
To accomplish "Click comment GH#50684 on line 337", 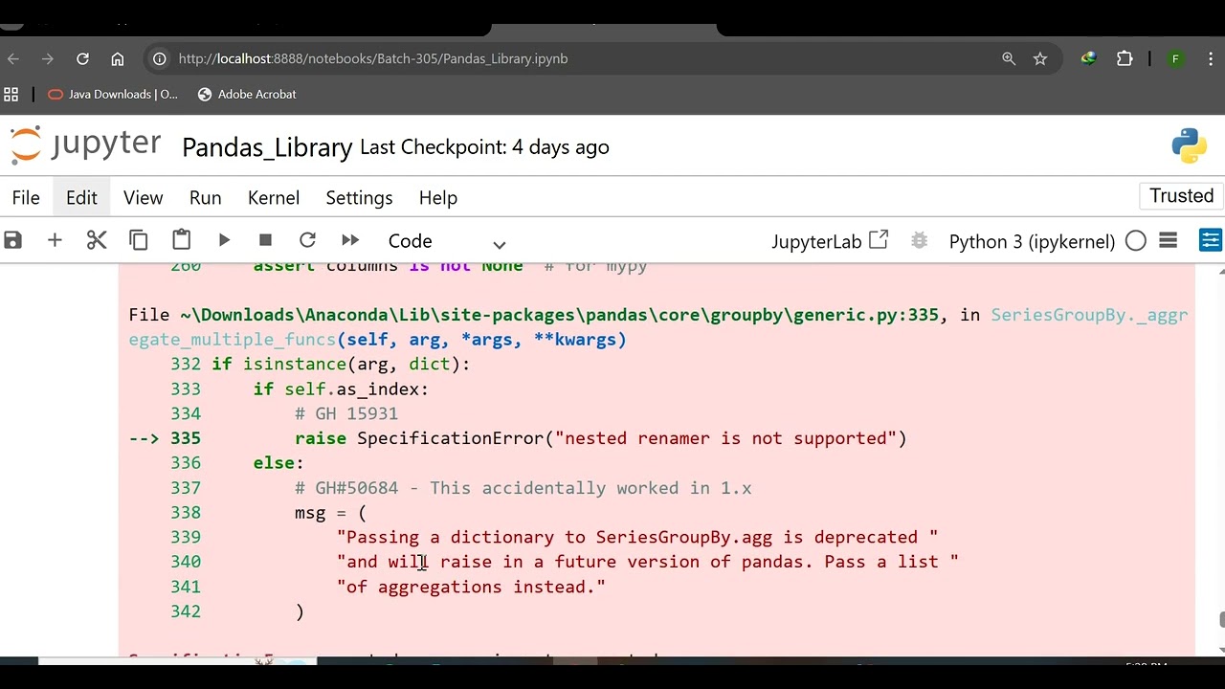I will (x=523, y=488).
